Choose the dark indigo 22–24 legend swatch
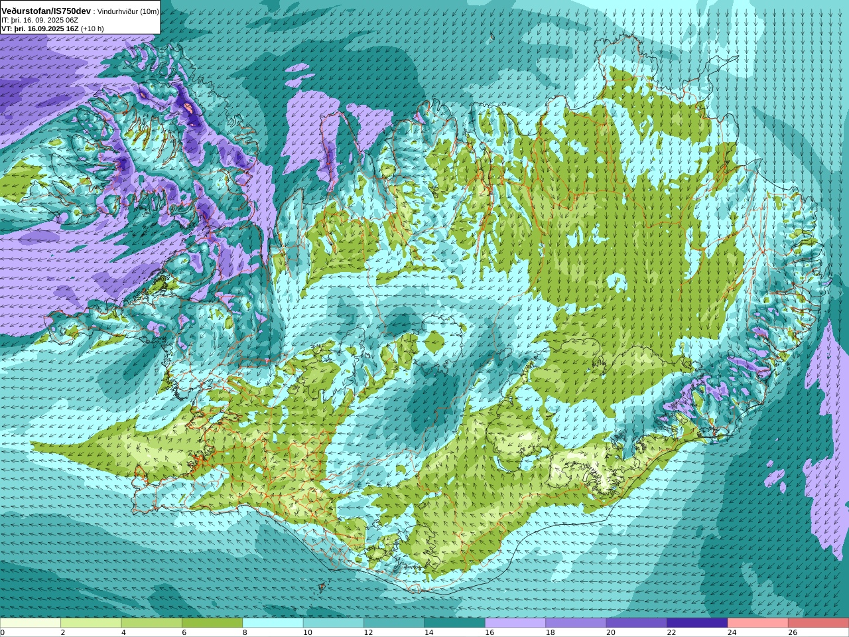This screenshot has height=637, width=849. coord(697,623)
